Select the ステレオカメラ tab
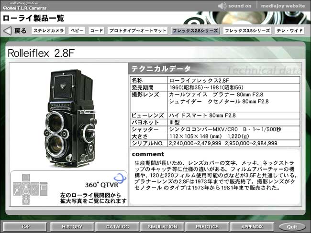Viewport: 311px width, 233px height. 49,31
